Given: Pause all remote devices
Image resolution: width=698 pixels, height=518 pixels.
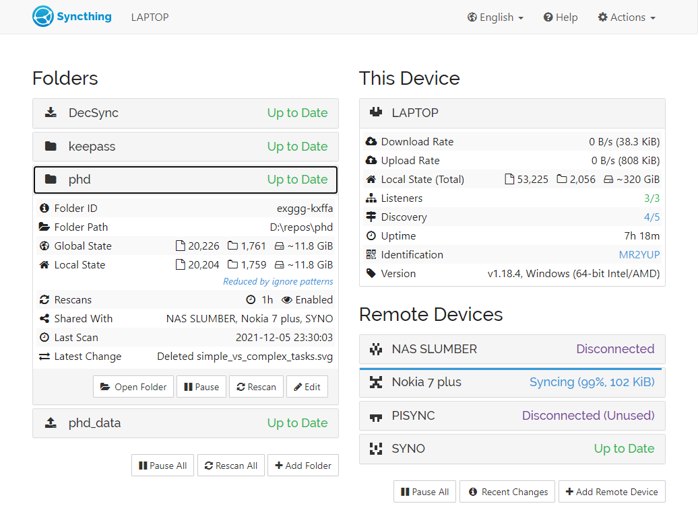Looking at the screenshot, I should 424,492.
